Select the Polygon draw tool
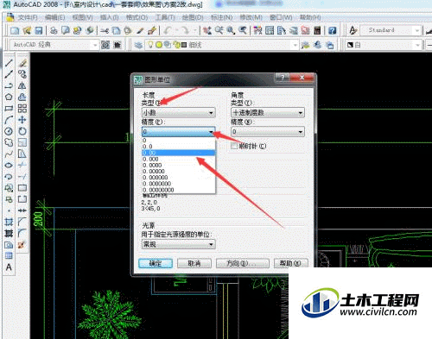 click(9, 97)
